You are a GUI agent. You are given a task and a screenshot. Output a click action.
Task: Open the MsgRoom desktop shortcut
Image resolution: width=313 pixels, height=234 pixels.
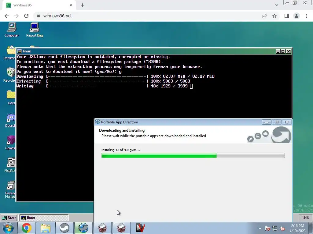[x=10, y=165]
